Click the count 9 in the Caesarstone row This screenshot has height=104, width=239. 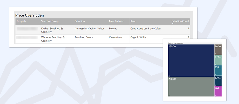pos(188,37)
